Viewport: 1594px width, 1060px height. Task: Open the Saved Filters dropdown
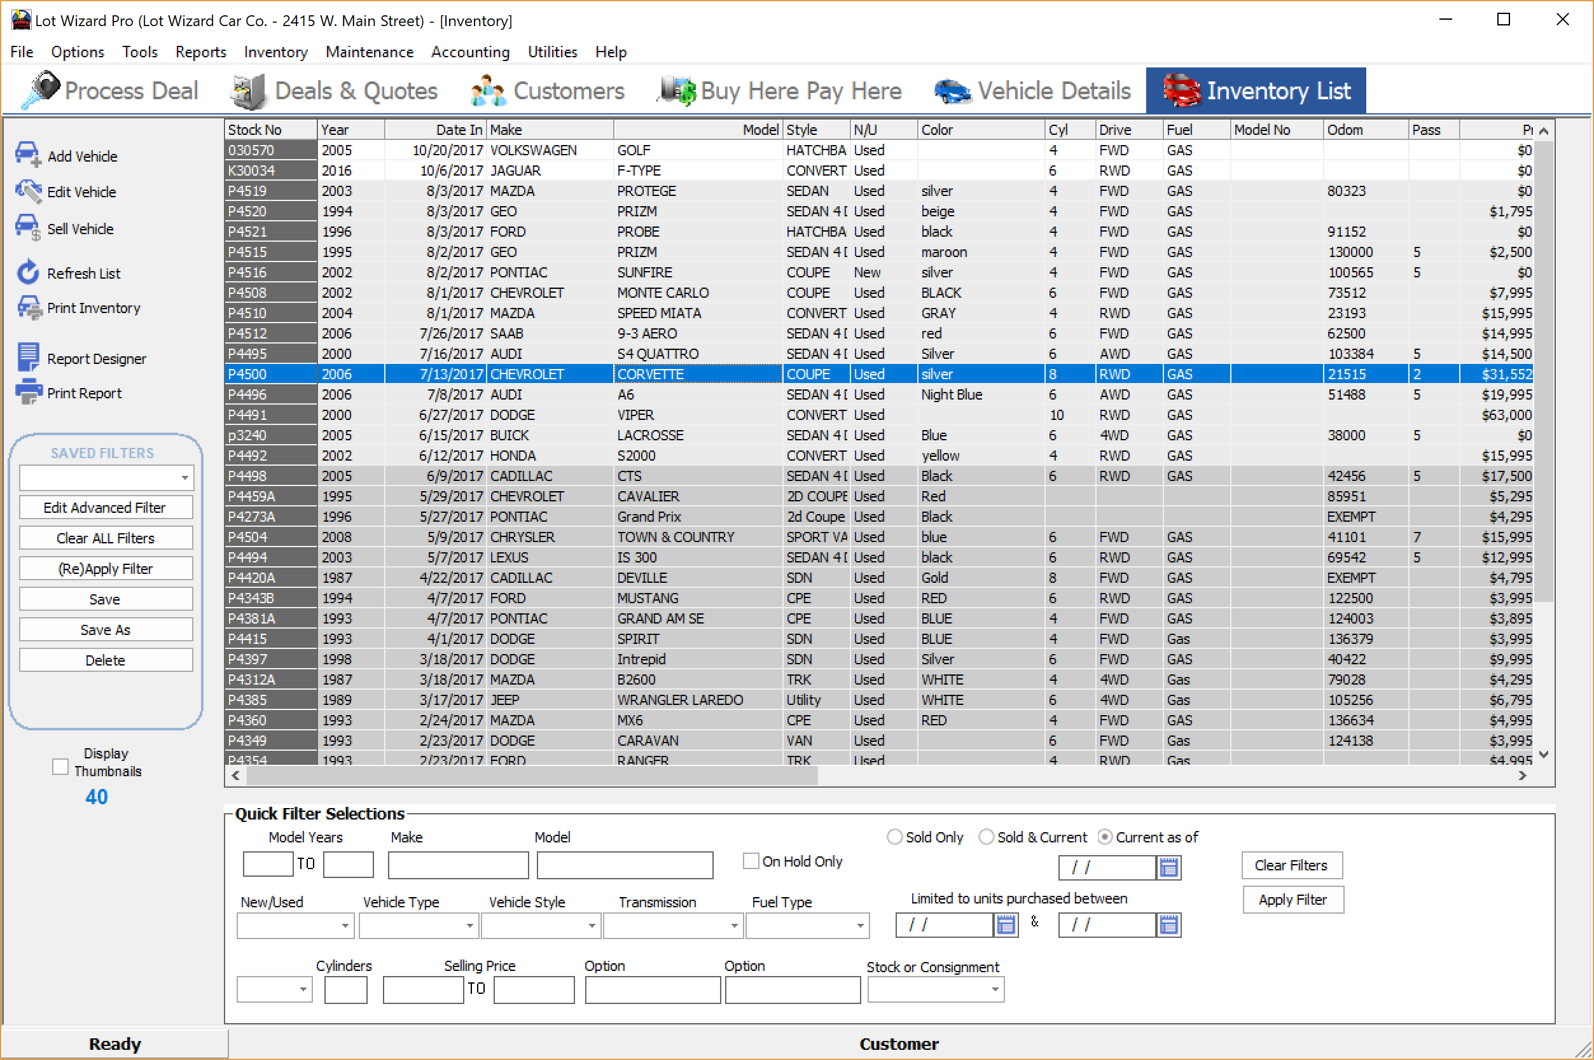click(184, 477)
